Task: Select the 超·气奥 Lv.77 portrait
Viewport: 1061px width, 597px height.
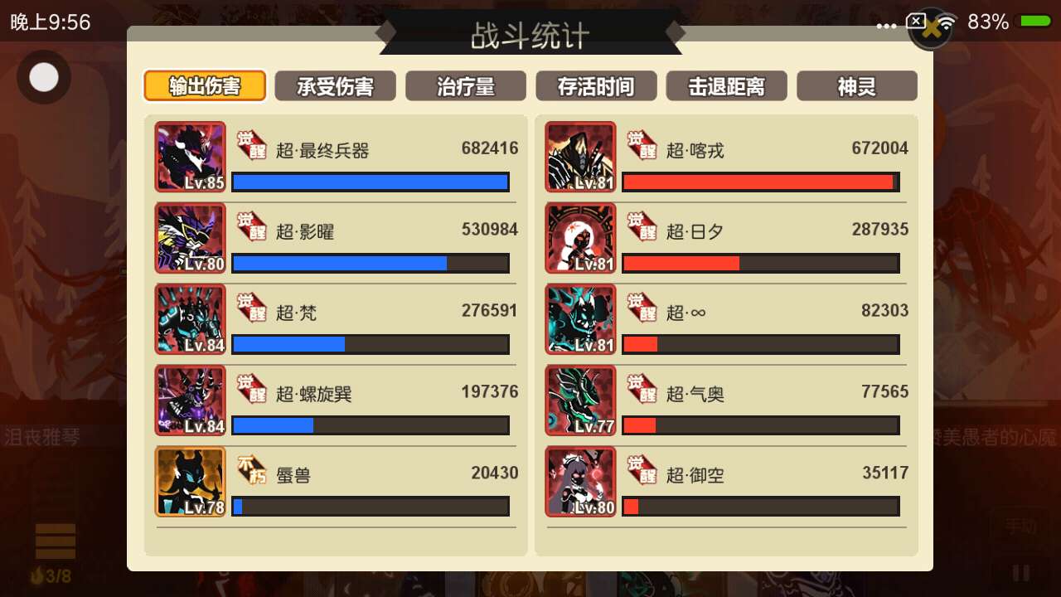Action: (x=580, y=400)
